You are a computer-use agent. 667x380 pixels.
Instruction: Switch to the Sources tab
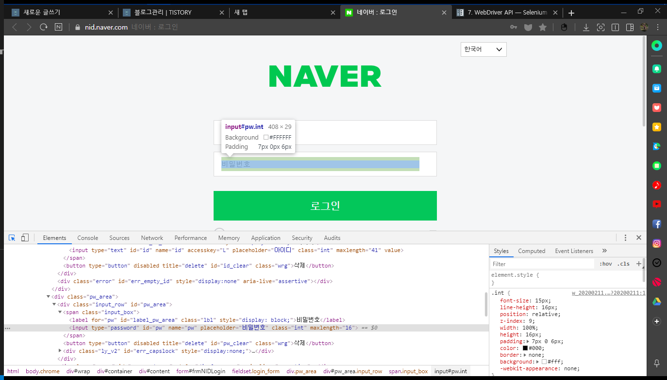coord(119,238)
